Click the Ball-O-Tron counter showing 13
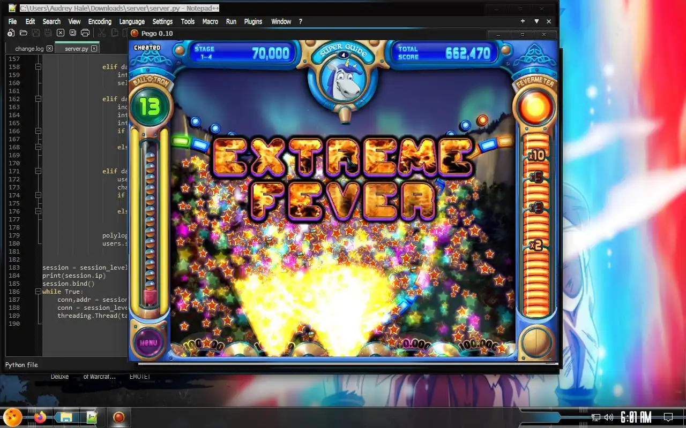The width and height of the screenshot is (686, 428). click(150, 106)
